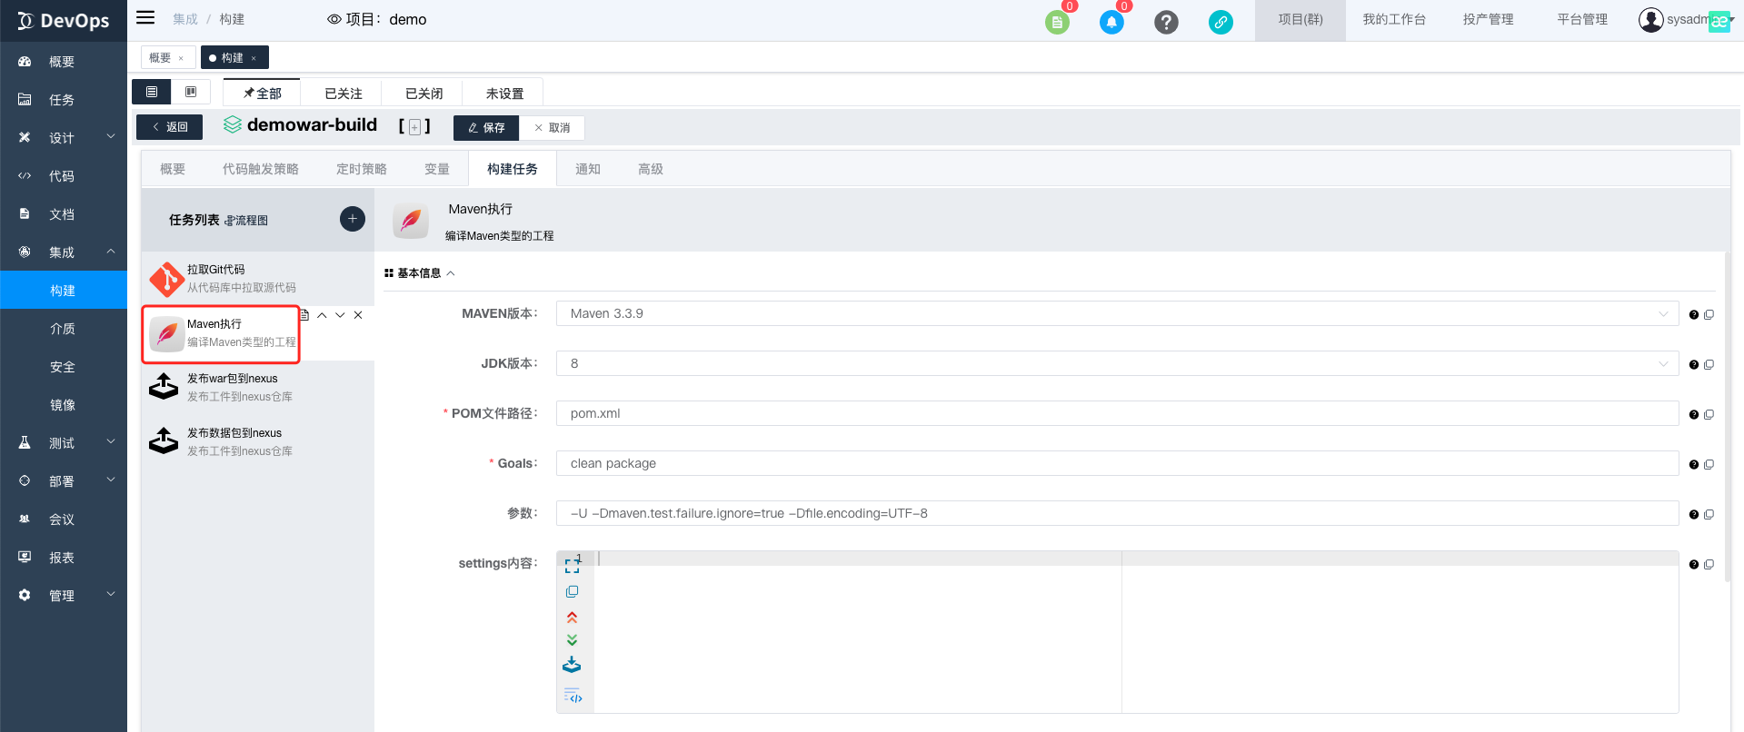Screen dimensions: 1744x732
Task: Delete the Maven执行 task
Action: [x=358, y=315]
